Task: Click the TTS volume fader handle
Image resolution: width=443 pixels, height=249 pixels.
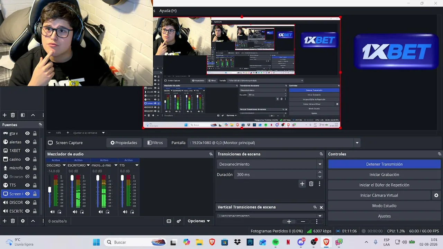Action: coord(122,178)
